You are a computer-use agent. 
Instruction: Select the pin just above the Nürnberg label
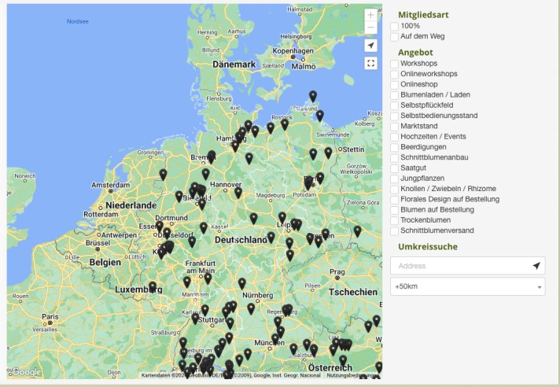[241, 282]
